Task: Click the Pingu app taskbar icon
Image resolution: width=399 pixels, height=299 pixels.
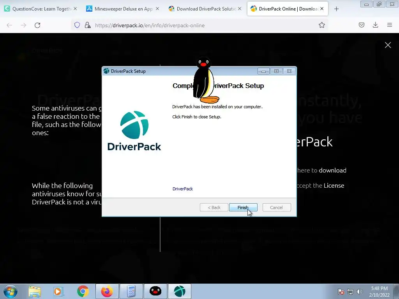Action: pyautogui.click(x=155, y=291)
